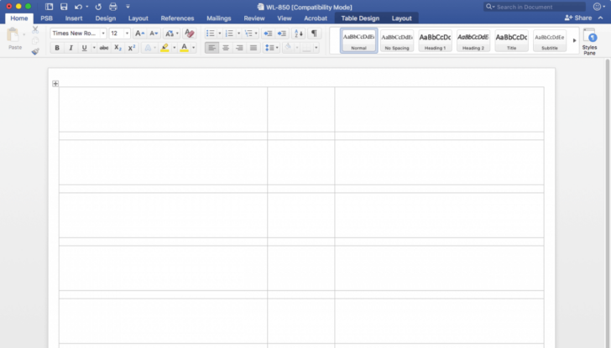Click the Undo arrow icon

pos(78,7)
